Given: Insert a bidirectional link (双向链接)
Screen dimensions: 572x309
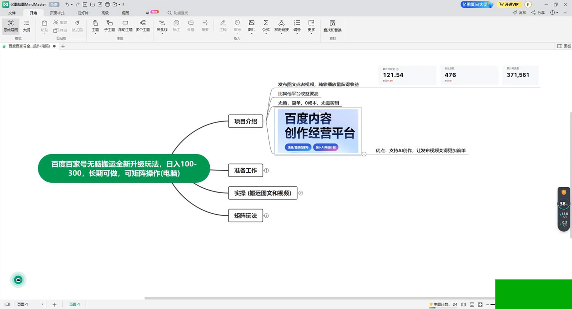Looking at the screenshot, I should point(281,26).
